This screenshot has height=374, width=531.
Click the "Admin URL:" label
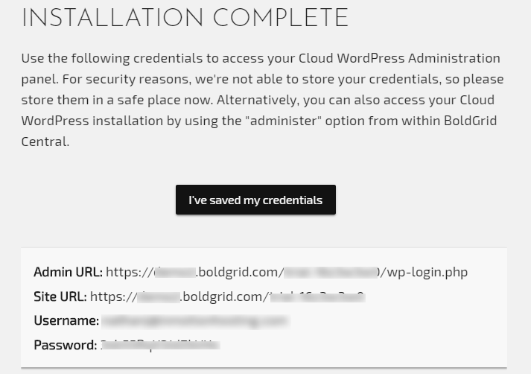(68, 272)
